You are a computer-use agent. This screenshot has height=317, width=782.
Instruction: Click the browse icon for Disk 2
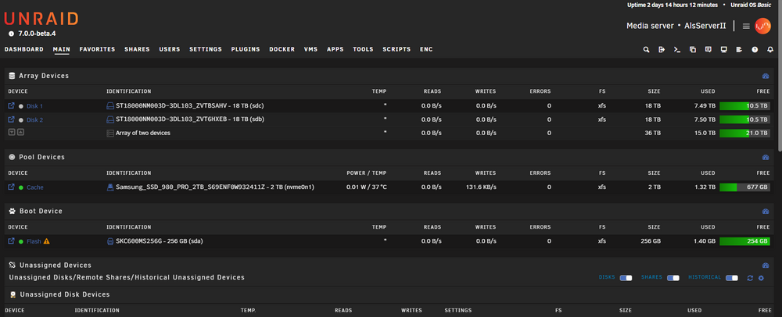tap(12, 119)
